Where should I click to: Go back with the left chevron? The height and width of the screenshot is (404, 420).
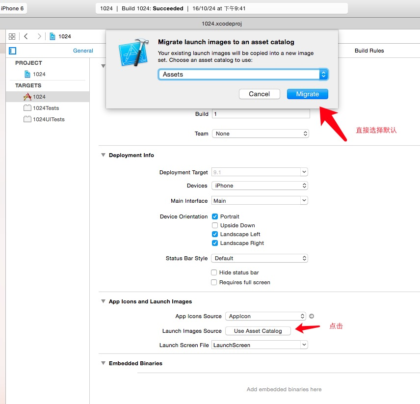[x=26, y=36]
